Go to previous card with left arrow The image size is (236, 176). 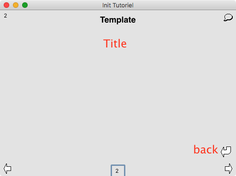pos(7,169)
